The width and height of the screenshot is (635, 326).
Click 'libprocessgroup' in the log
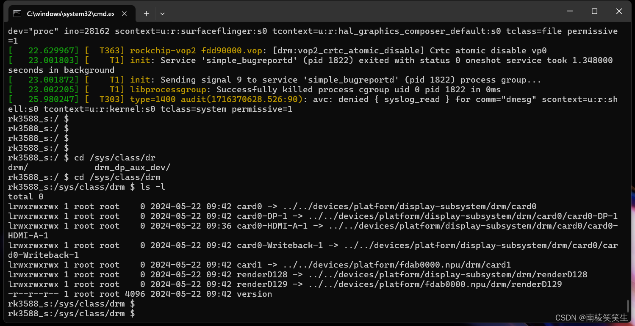pos(168,89)
